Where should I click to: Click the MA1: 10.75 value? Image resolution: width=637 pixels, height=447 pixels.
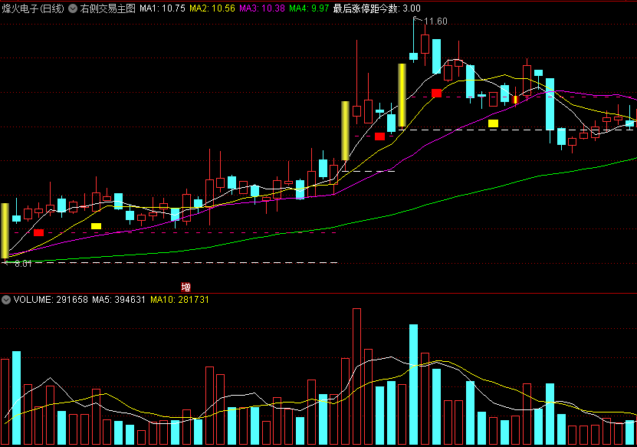(163, 8)
